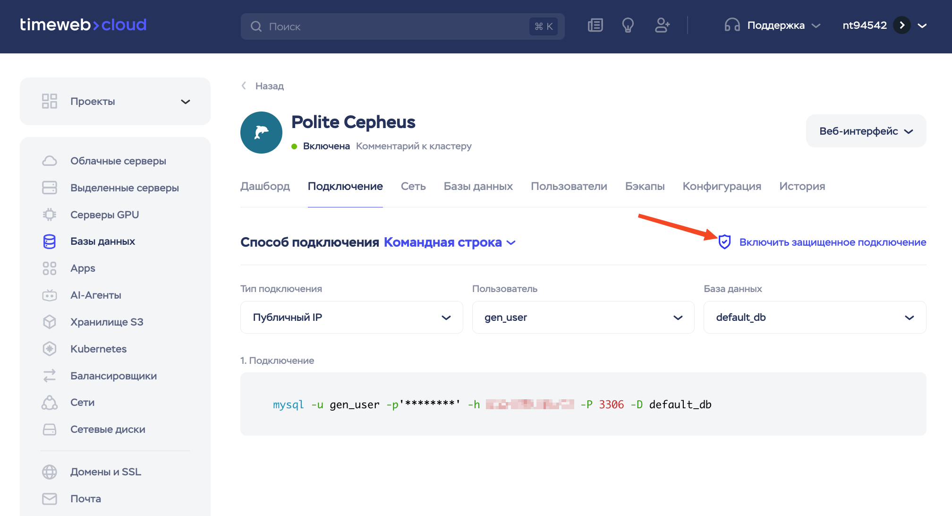This screenshot has height=516, width=952.
Task: Open Kubernetes label in sidebar
Action: (98, 349)
